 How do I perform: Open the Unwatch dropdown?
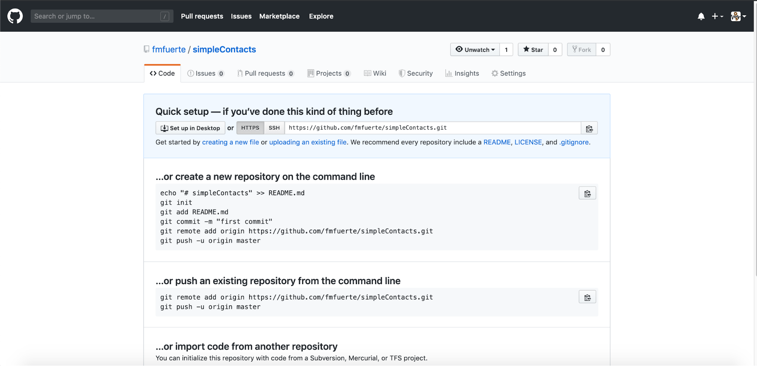475,49
